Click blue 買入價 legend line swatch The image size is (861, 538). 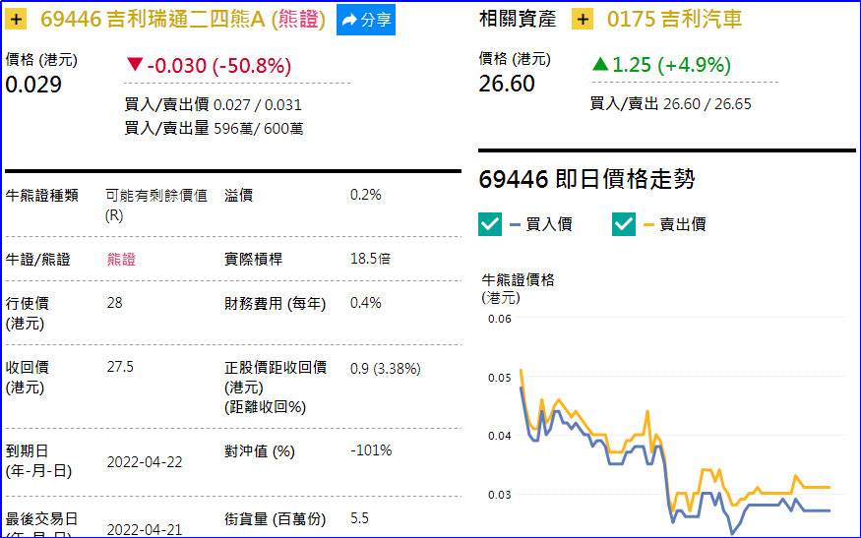click(x=515, y=224)
